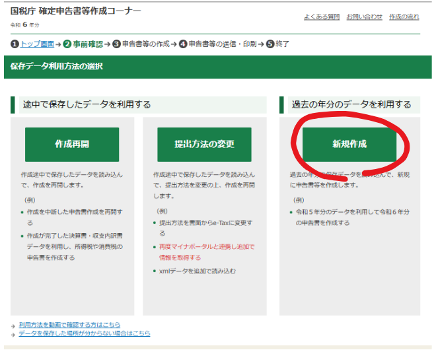Click the 作成再開 green button
The width and height of the screenshot is (436, 350).
pos(72,145)
